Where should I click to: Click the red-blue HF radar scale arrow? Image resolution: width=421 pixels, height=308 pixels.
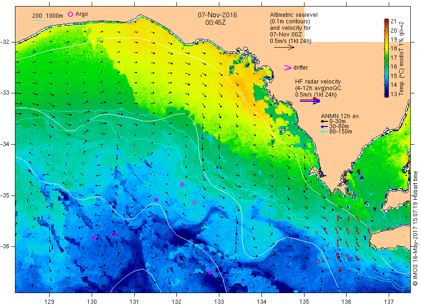[x=310, y=101]
